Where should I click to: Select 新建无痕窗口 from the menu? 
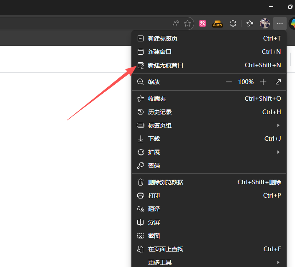[166, 65]
